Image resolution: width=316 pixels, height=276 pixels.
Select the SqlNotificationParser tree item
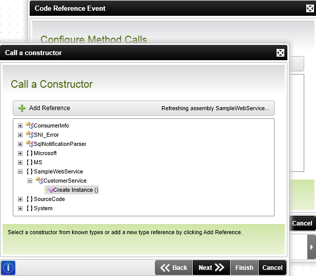(x=60, y=144)
